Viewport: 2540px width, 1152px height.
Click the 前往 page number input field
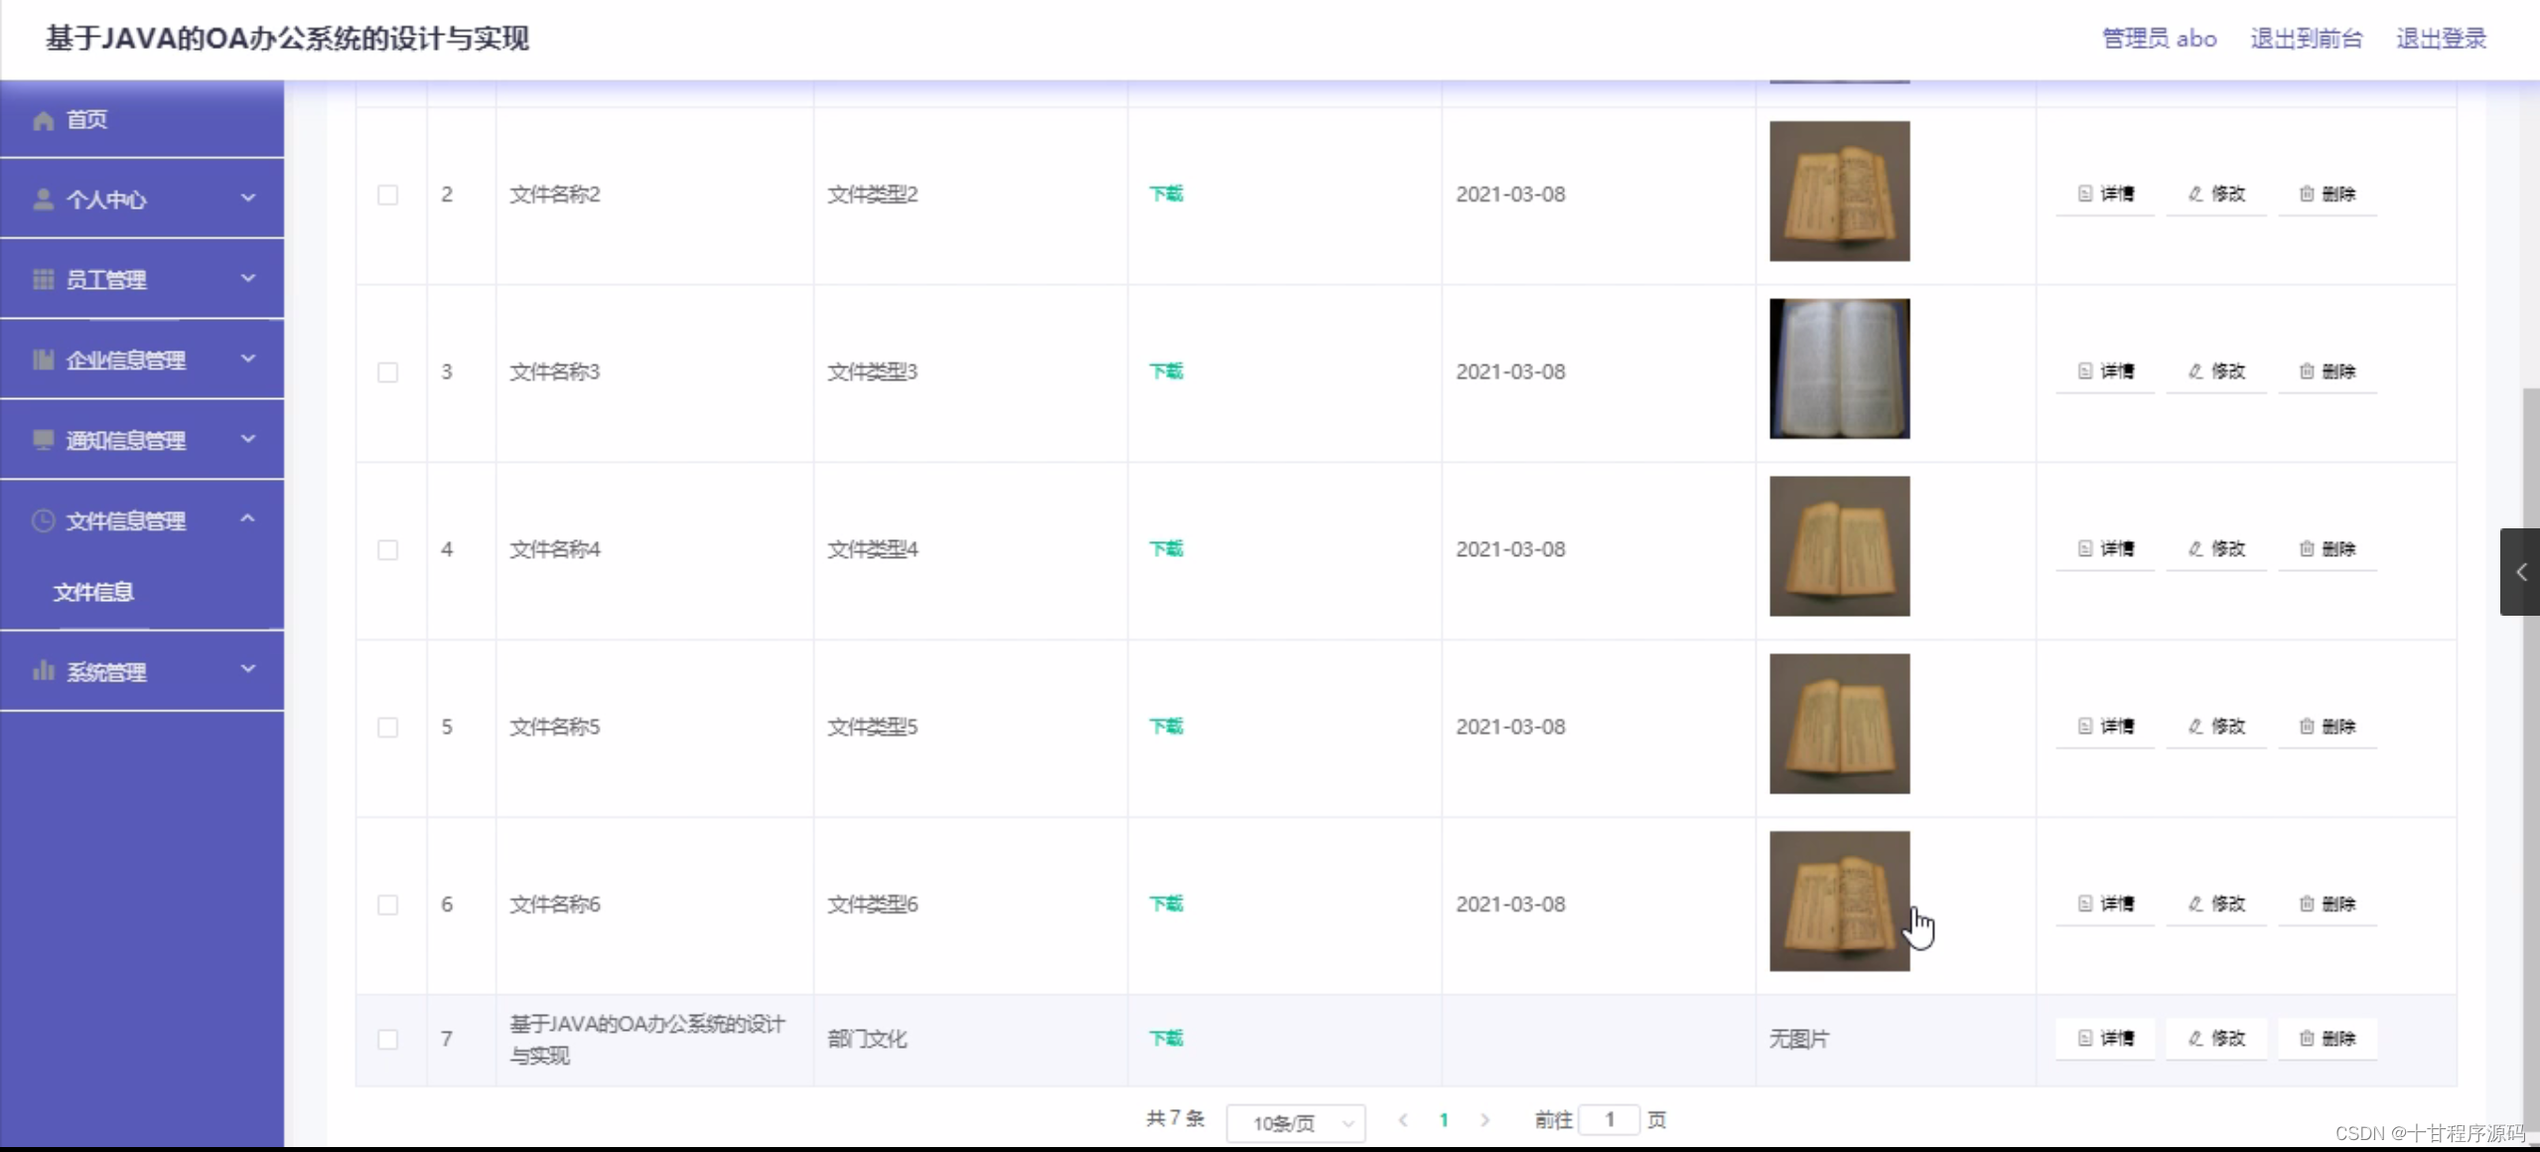[1609, 1120]
